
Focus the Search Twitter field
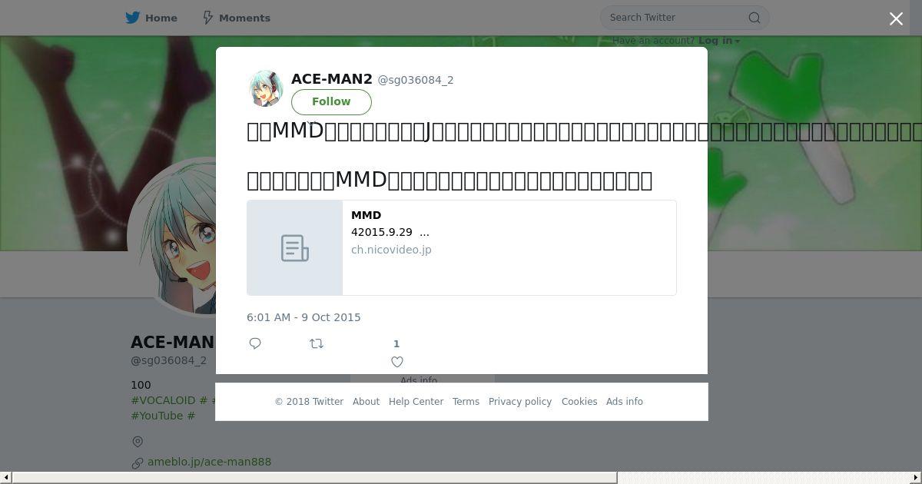point(676,18)
